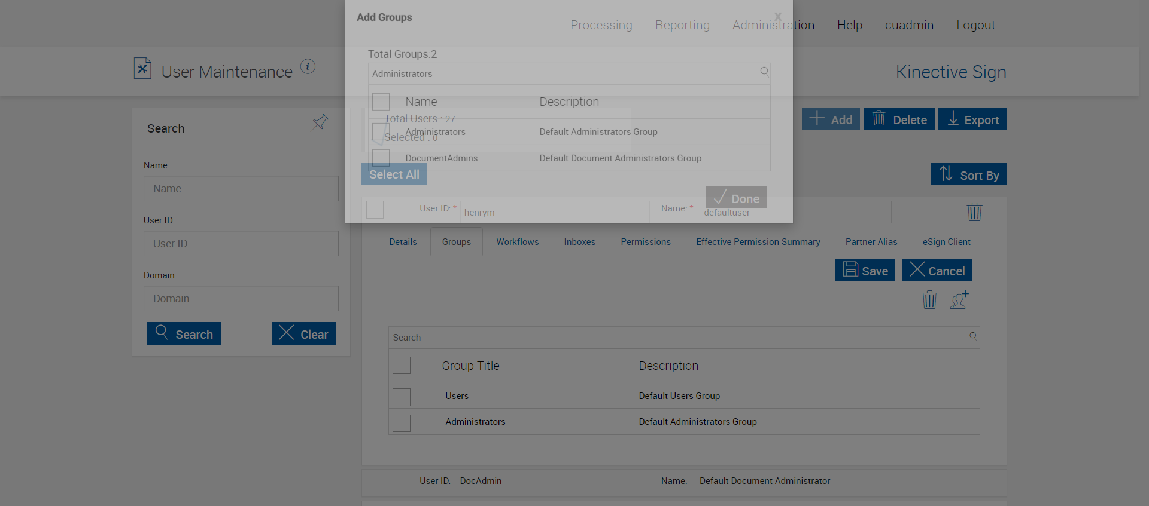Log out using the Logout link
The image size is (1149, 506).
[975, 25]
